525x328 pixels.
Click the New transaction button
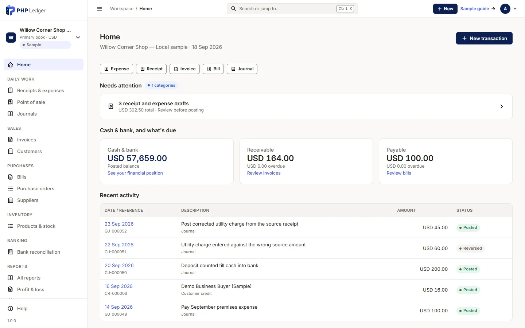pyautogui.click(x=484, y=38)
